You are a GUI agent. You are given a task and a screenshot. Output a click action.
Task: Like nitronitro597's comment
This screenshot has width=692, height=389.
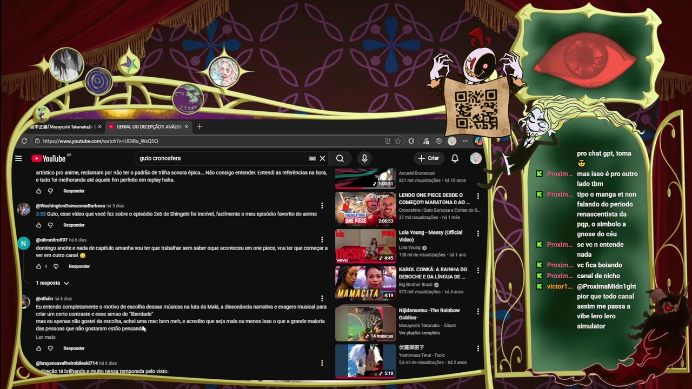(39, 266)
